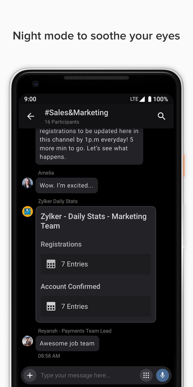This screenshot has height=387, width=193.
Task: Tap the battery status icon
Action: [x=150, y=99]
